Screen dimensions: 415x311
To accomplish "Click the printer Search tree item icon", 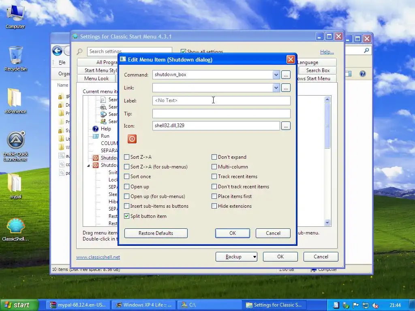I will 103,107.
